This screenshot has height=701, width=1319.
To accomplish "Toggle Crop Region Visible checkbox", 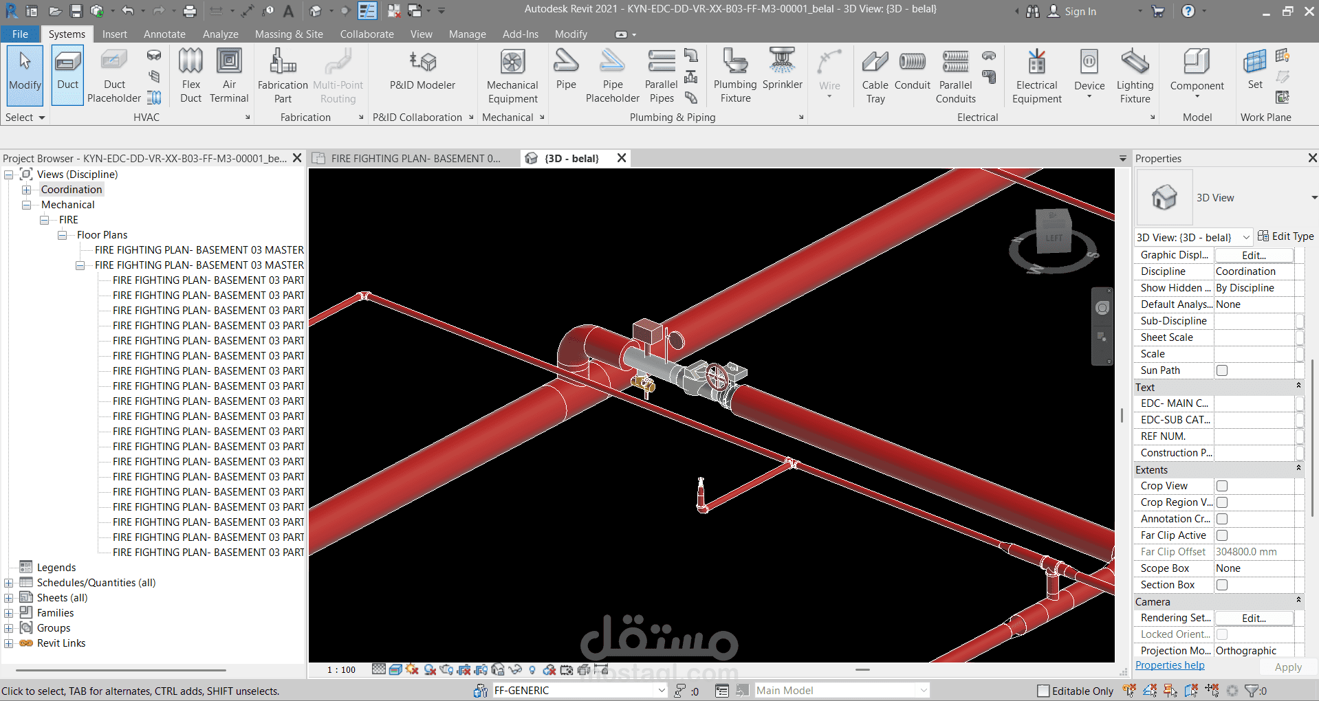I will tap(1222, 502).
